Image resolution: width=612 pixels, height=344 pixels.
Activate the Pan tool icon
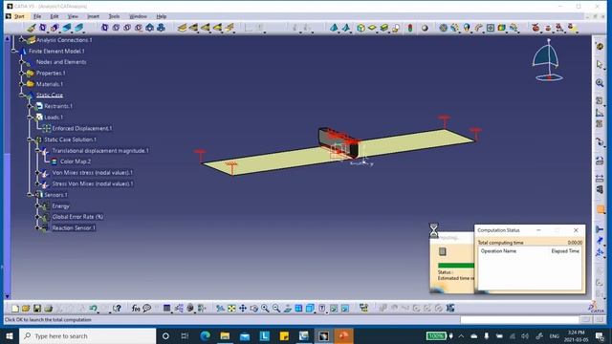click(243, 309)
